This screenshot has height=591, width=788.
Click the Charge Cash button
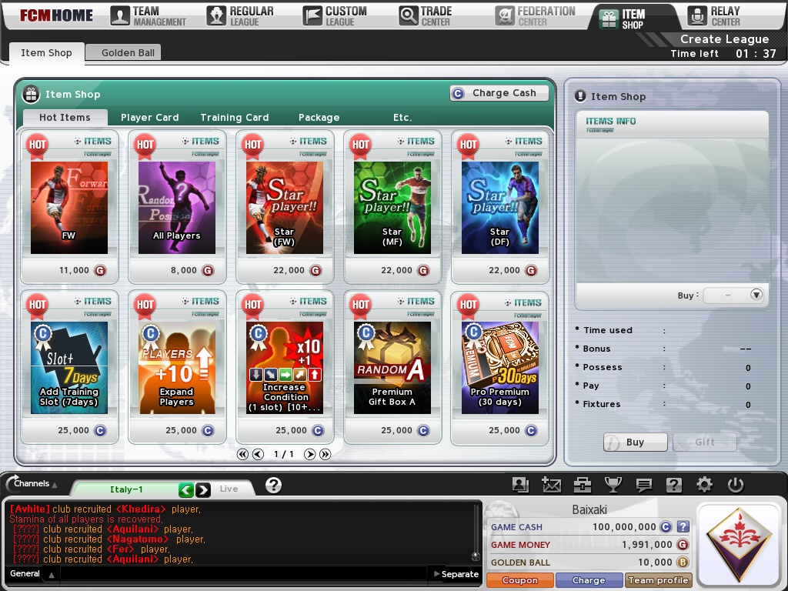pyautogui.click(x=499, y=92)
